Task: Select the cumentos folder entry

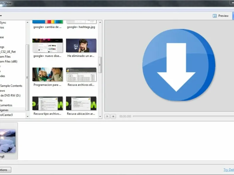Action: [6, 105]
